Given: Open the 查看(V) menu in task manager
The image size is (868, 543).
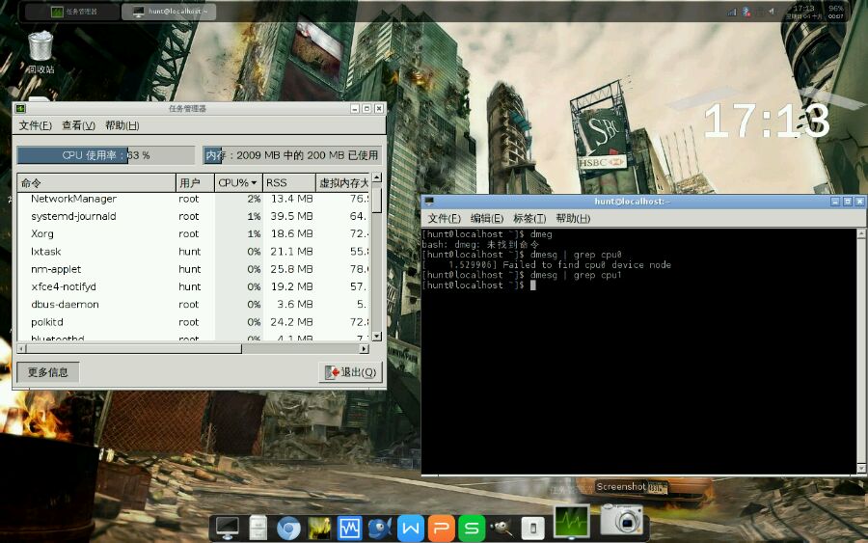Looking at the screenshot, I should pyautogui.click(x=79, y=125).
